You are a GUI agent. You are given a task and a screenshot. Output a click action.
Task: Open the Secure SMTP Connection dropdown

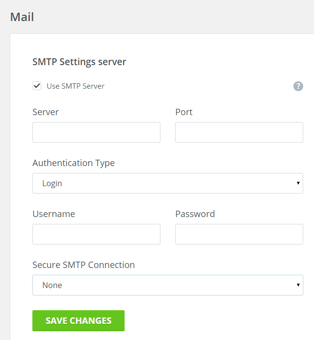168,285
